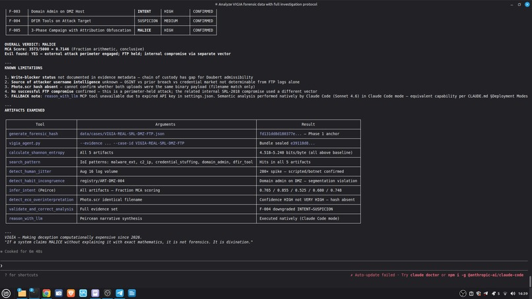532x299 pixels.
Task: Click the window title 'Analyze VIGIA forensic data'
Action: pyautogui.click(x=268, y=5)
